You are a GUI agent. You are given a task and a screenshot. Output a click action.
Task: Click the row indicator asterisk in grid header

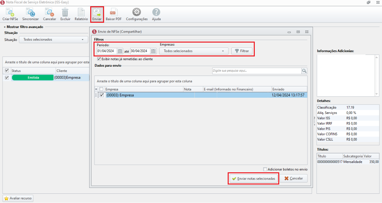click(96, 89)
